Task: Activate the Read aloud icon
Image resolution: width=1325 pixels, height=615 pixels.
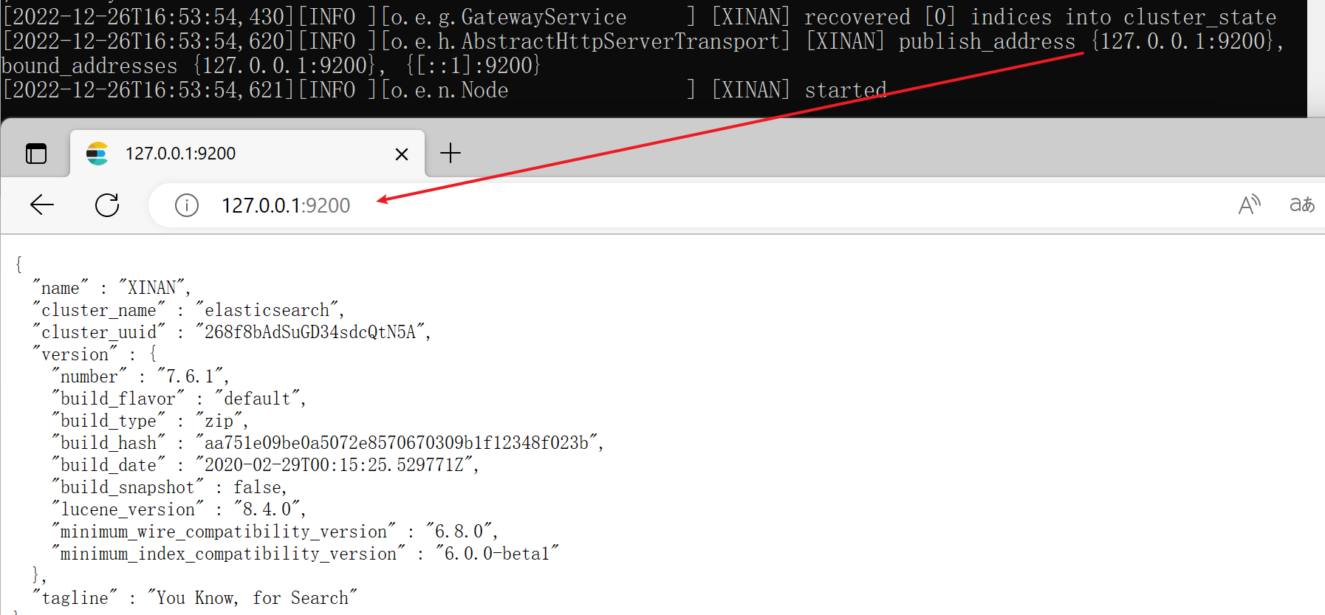Action: (x=1249, y=205)
